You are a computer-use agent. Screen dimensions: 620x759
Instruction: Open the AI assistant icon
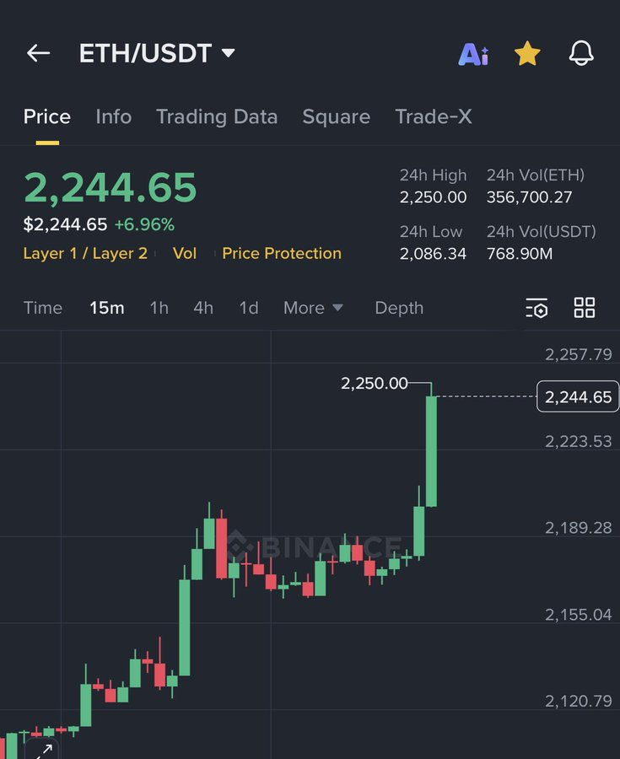(473, 55)
